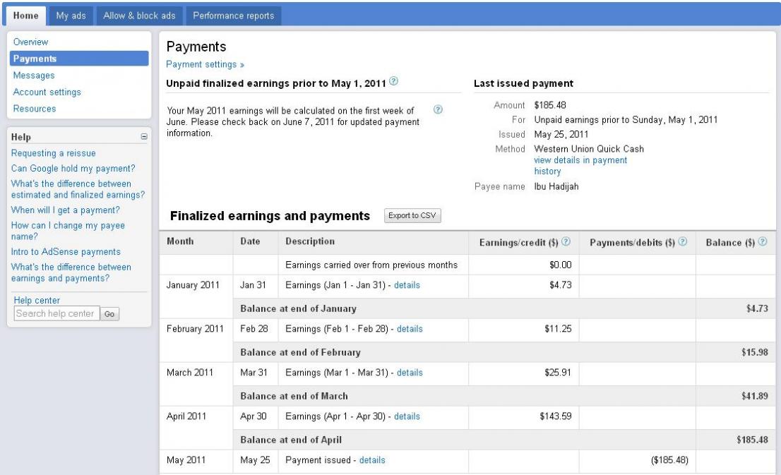Collapse the Help panel
Image resolution: width=781 pixels, height=475 pixels.
pyautogui.click(x=144, y=137)
